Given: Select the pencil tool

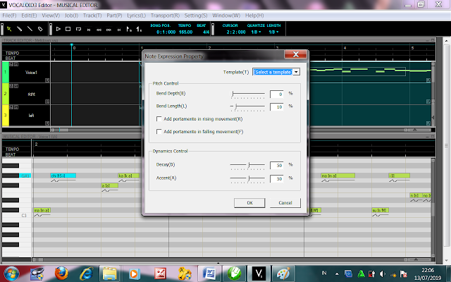Looking at the screenshot, I should coord(19,29).
